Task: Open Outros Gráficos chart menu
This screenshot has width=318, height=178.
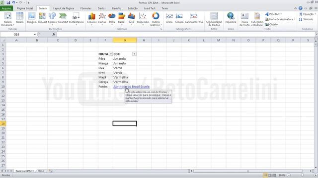Action: click(156, 19)
